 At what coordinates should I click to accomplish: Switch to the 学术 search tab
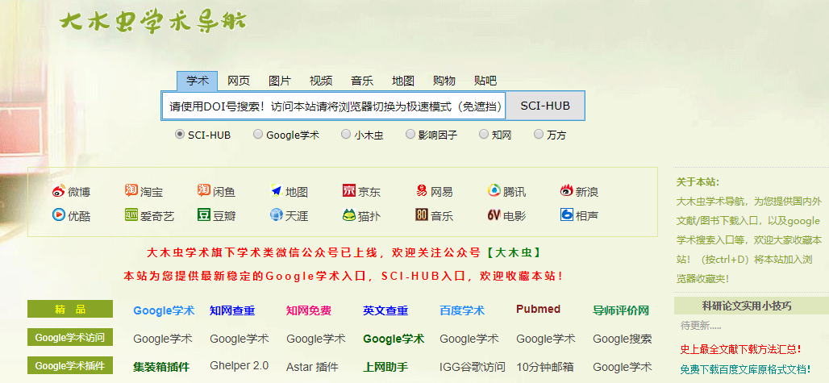point(198,81)
